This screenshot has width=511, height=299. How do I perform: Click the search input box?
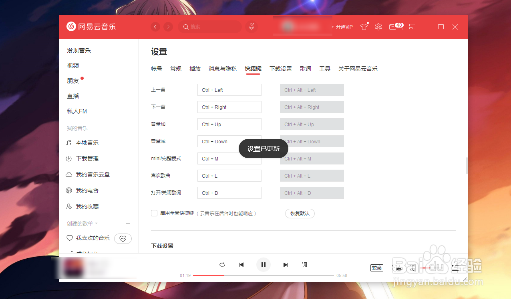[x=210, y=27]
